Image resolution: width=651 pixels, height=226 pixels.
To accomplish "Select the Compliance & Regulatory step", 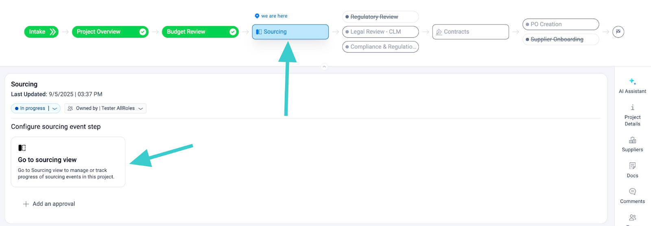I will [x=380, y=47].
